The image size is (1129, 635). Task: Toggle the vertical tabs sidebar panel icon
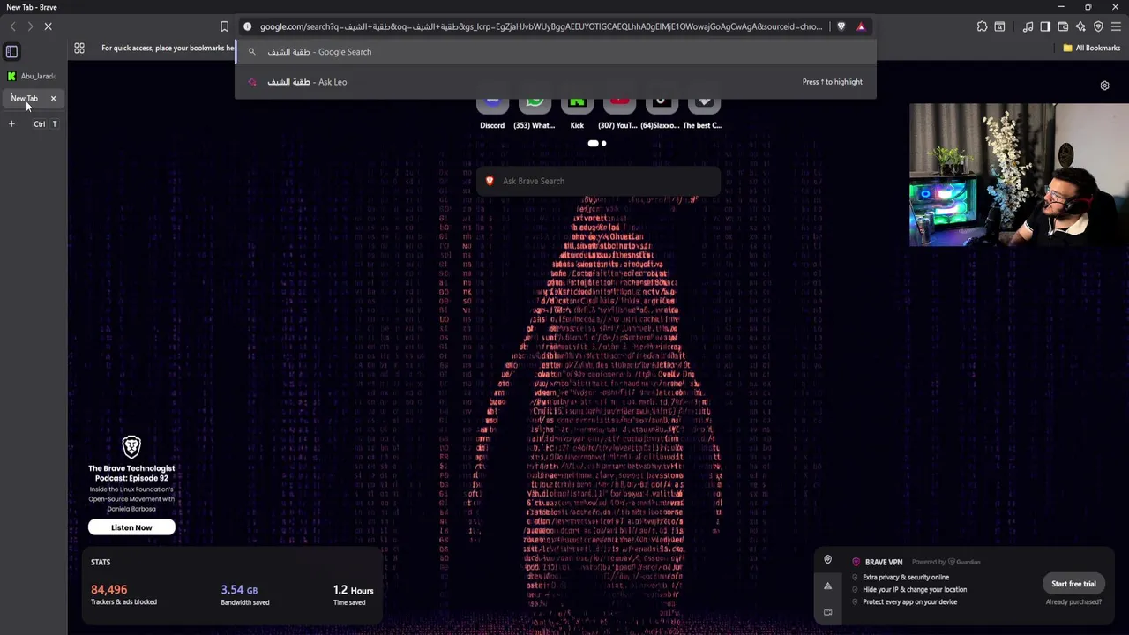pos(11,52)
